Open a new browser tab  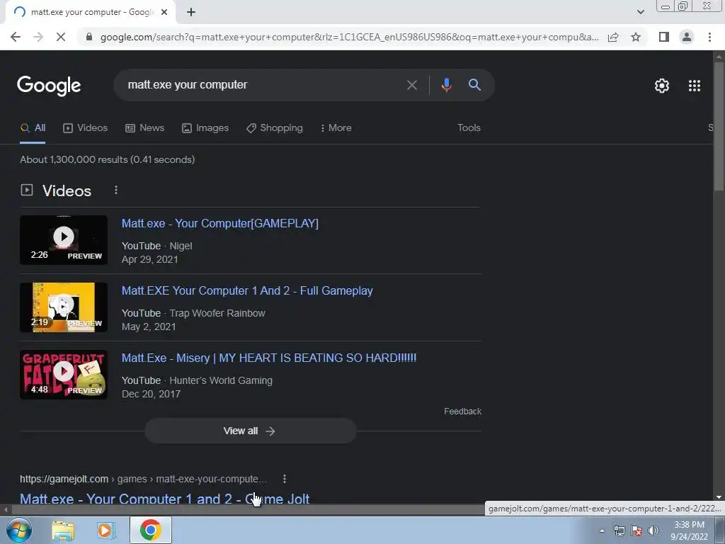pyautogui.click(x=191, y=12)
